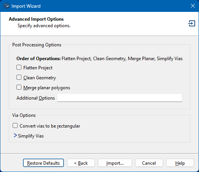Click the Order of Operations text

[x=99, y=59]
